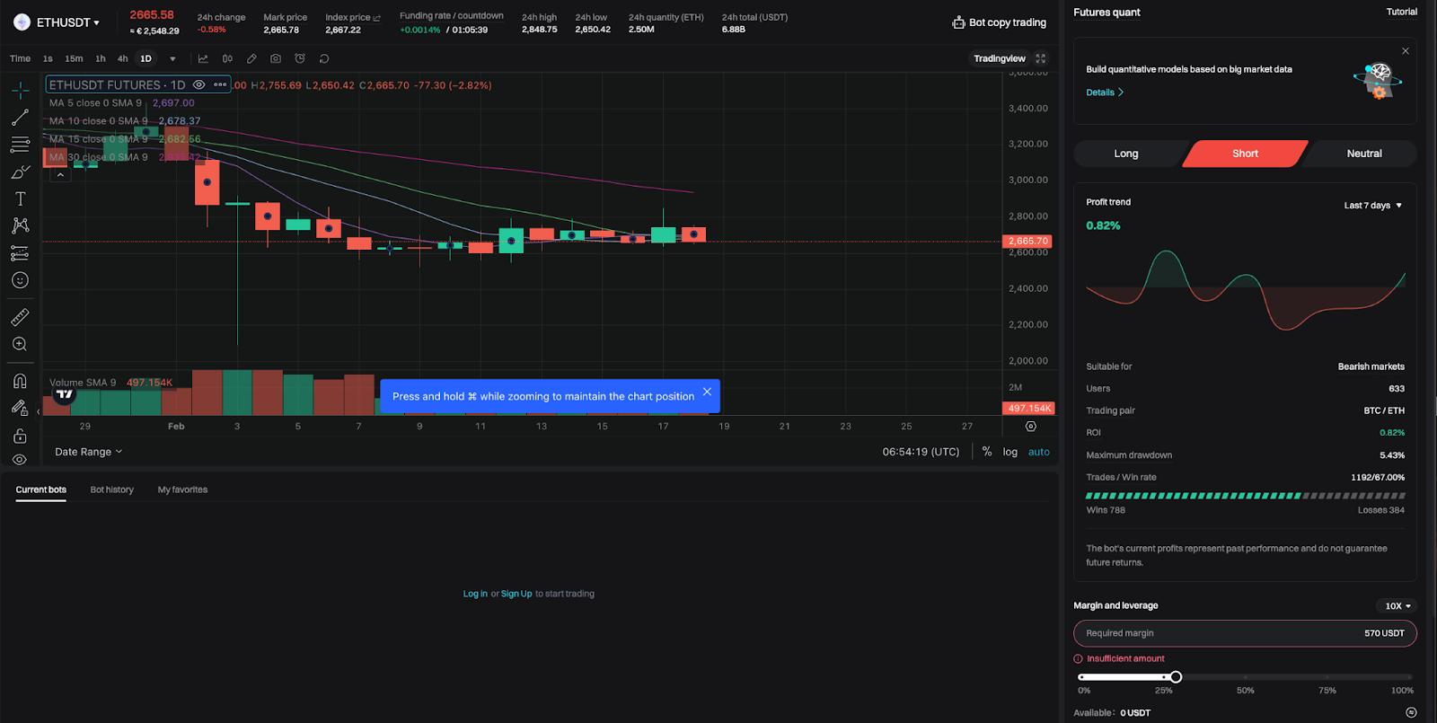Select the trend line drawing tool
1437x723 pixels.
(20, 118)
